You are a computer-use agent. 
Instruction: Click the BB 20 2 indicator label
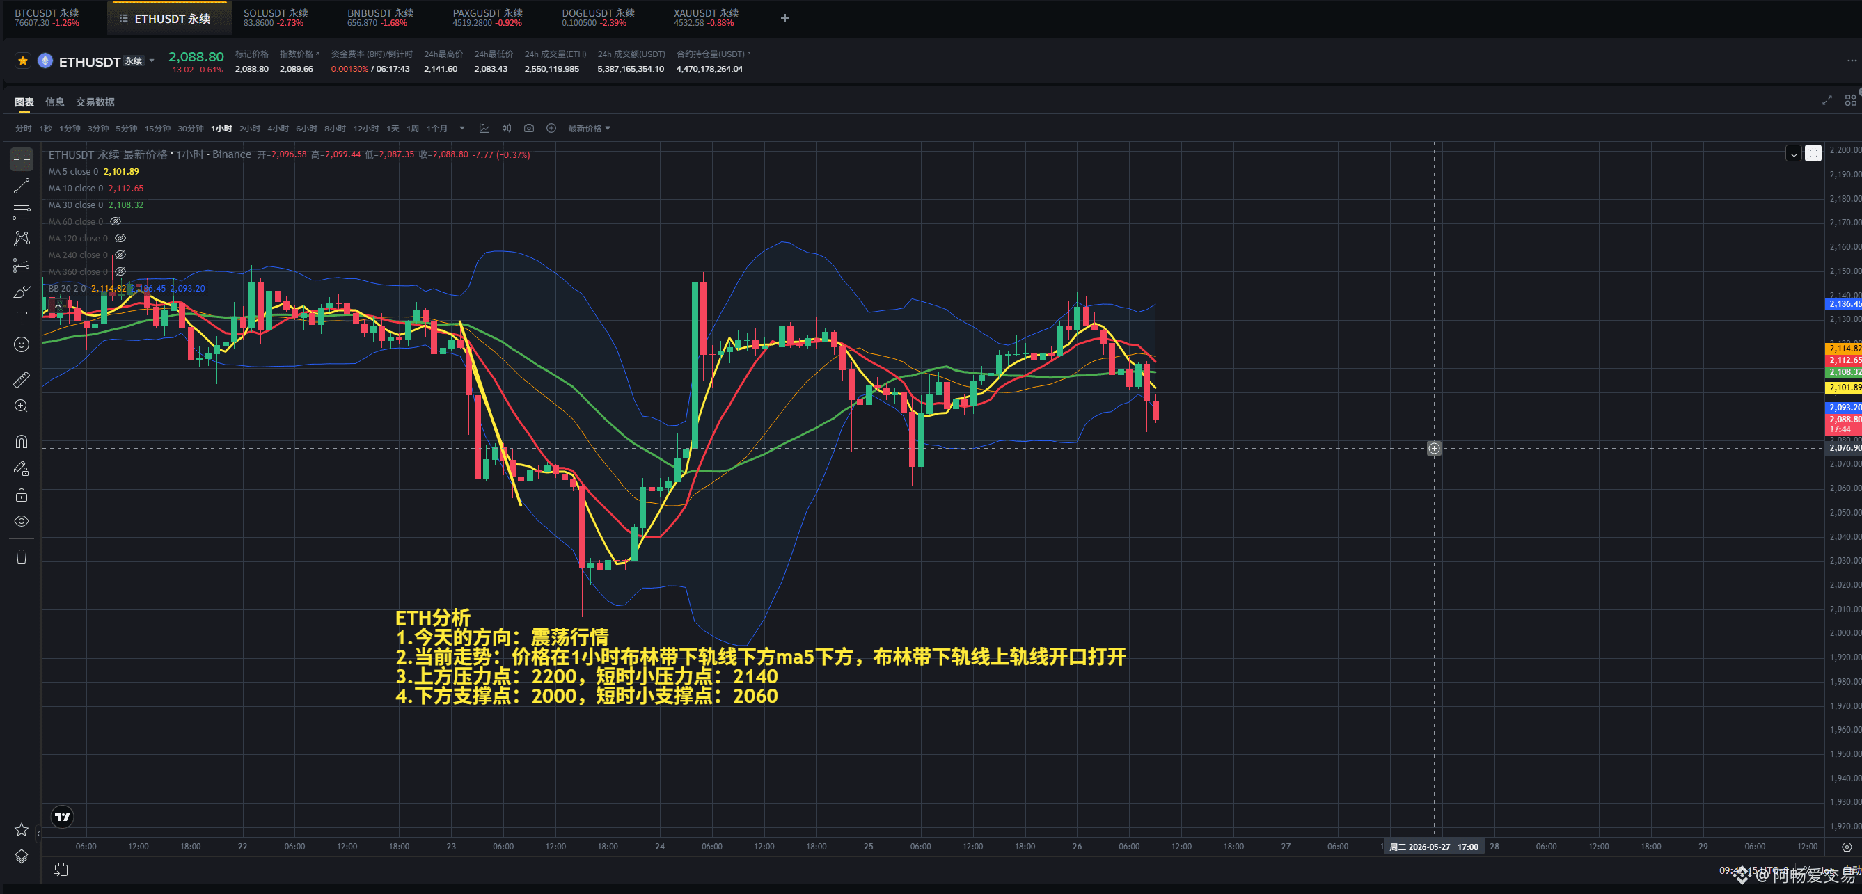pos(68,288)
